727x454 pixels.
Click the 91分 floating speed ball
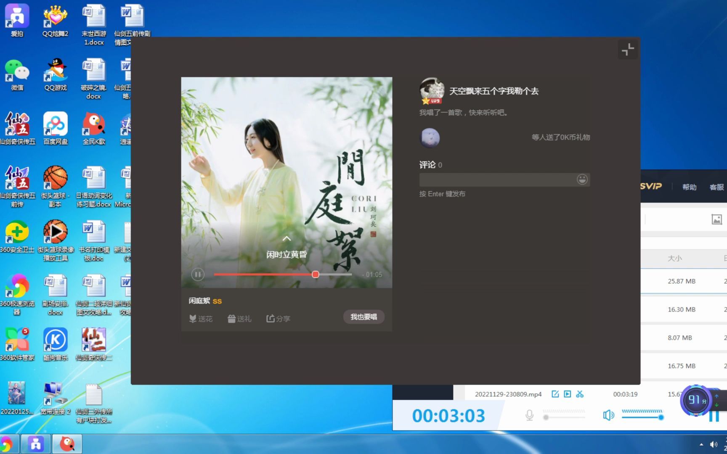pos(696,400)
